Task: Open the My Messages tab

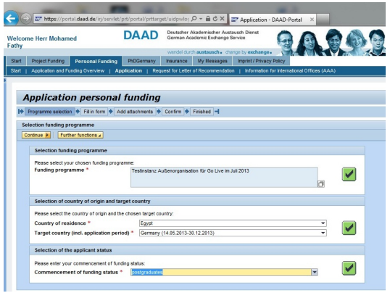Action: (212, 61)
